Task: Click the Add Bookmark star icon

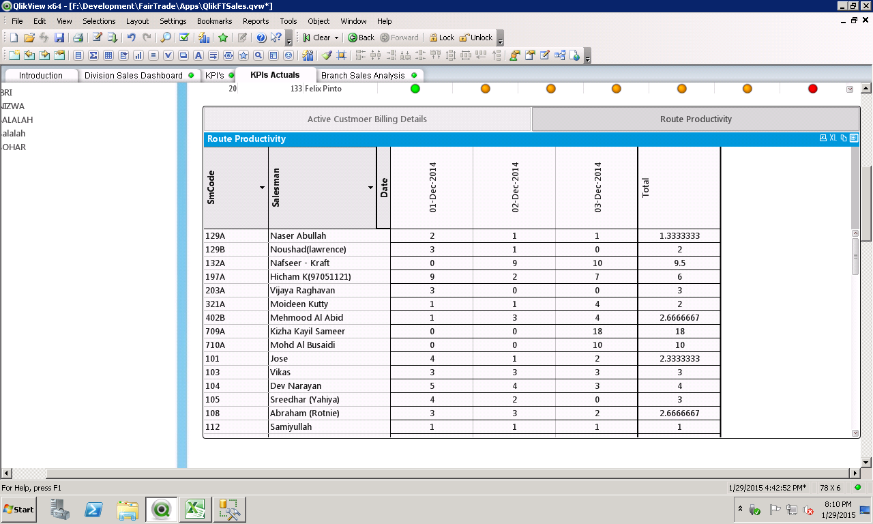Action: pyautogui.click(x=223, y=38)
